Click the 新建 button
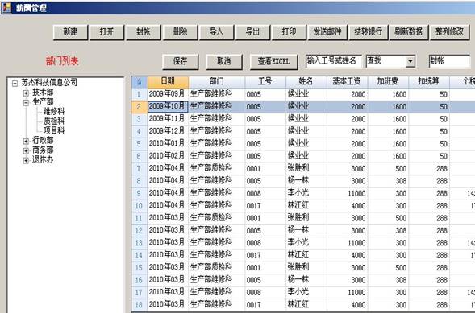 [70, 32]
